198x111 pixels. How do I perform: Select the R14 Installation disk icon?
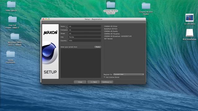[x=190, y=33]
